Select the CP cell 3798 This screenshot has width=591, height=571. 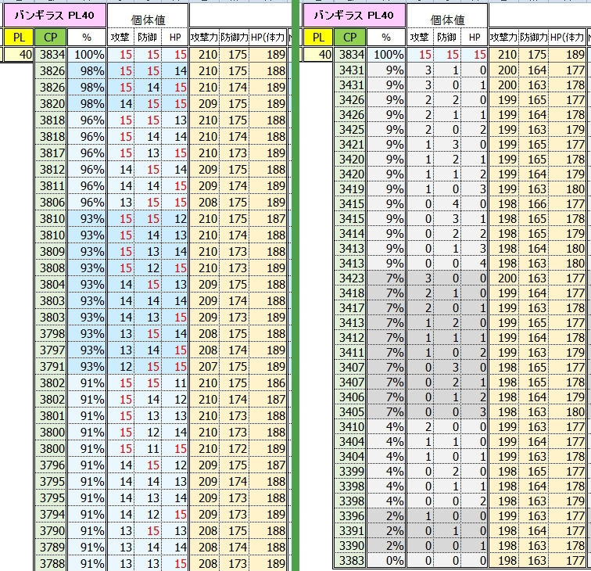(x=51, y=334)
